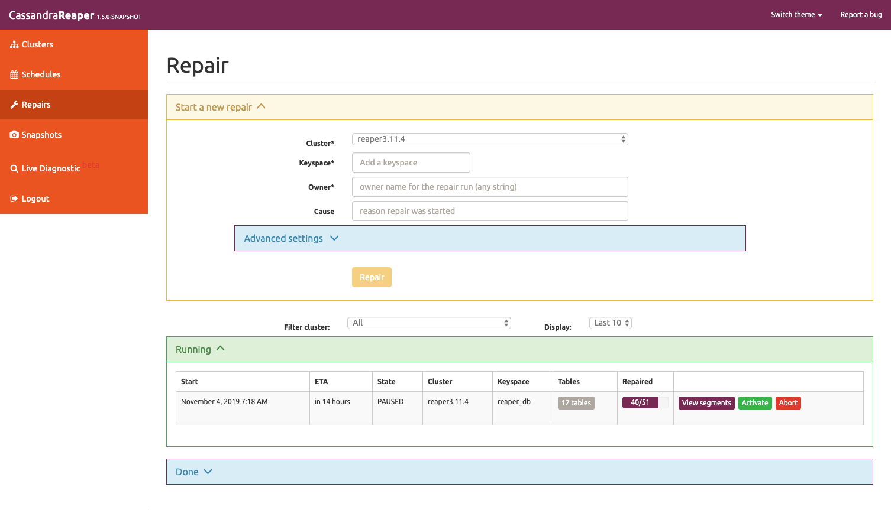The width and height of the screenshot is (891, 510).
Task: Open the Schedules page
Action: [74, 74]
